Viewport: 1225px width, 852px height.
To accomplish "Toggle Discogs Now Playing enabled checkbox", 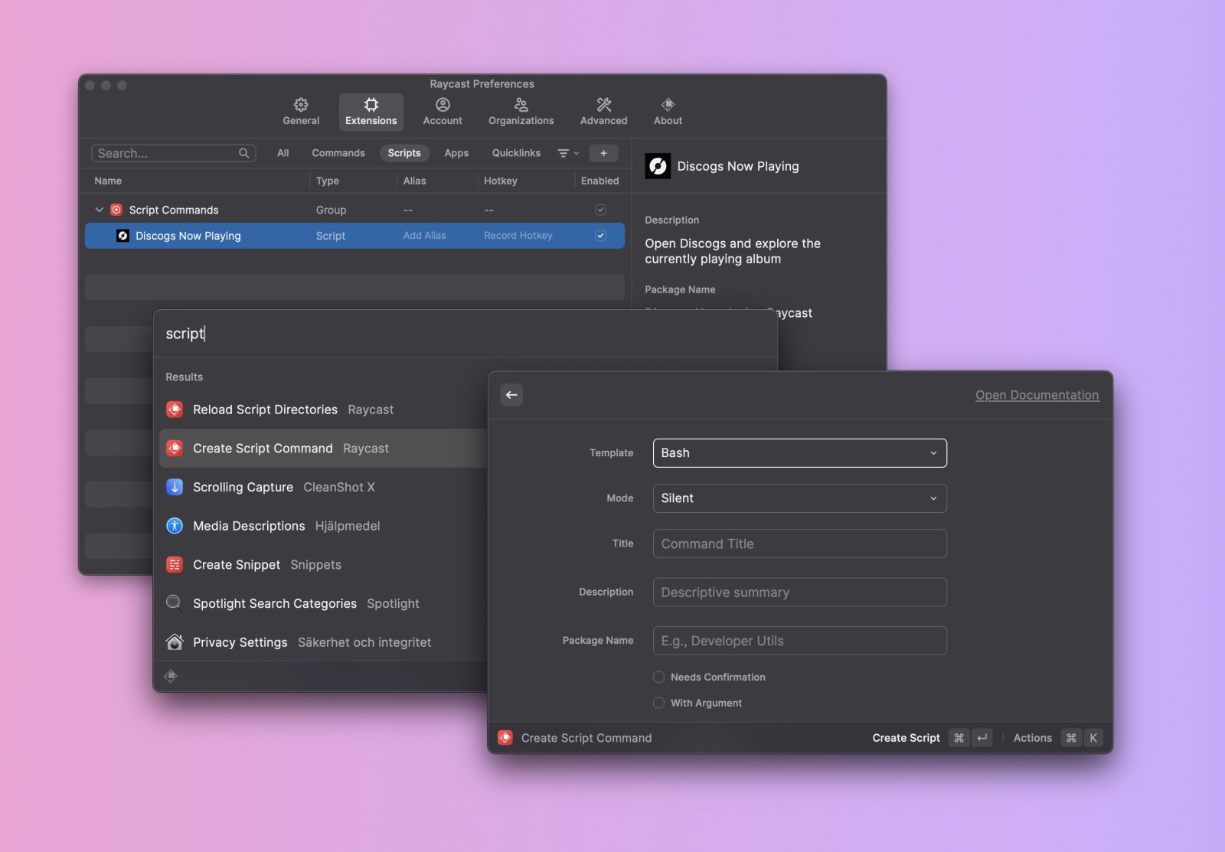I will click(x=600, y=236).
